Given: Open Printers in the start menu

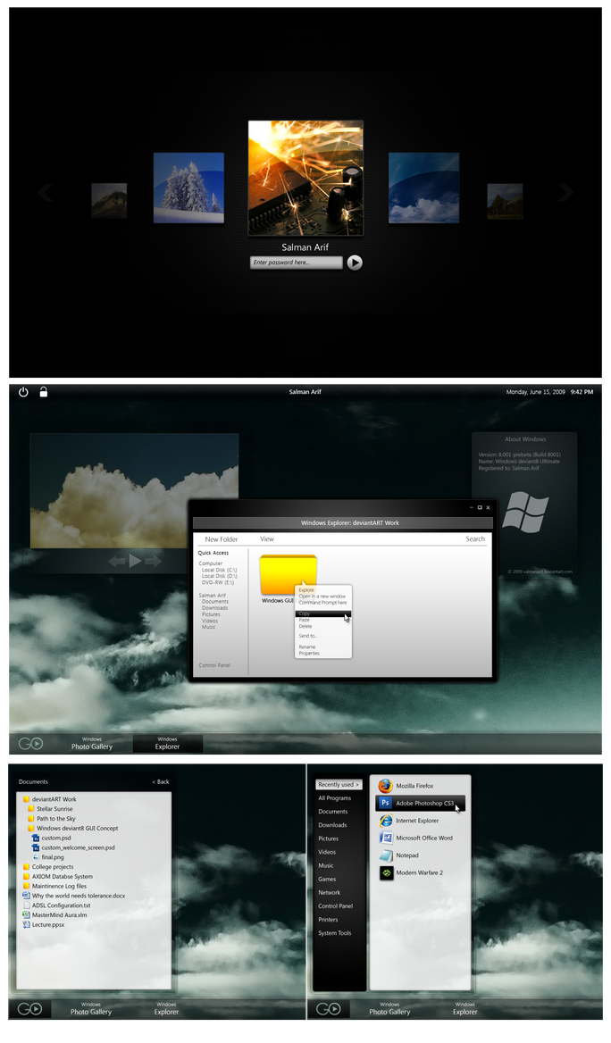Looking at the screenshot, I should 328,920.
